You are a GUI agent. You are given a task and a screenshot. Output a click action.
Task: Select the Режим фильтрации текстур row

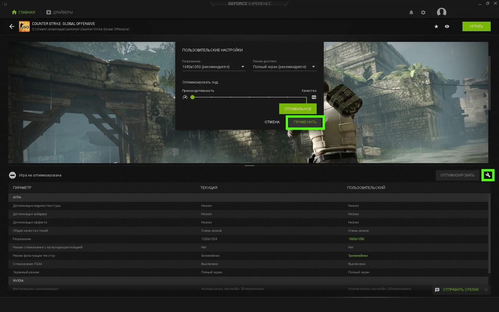248,256
